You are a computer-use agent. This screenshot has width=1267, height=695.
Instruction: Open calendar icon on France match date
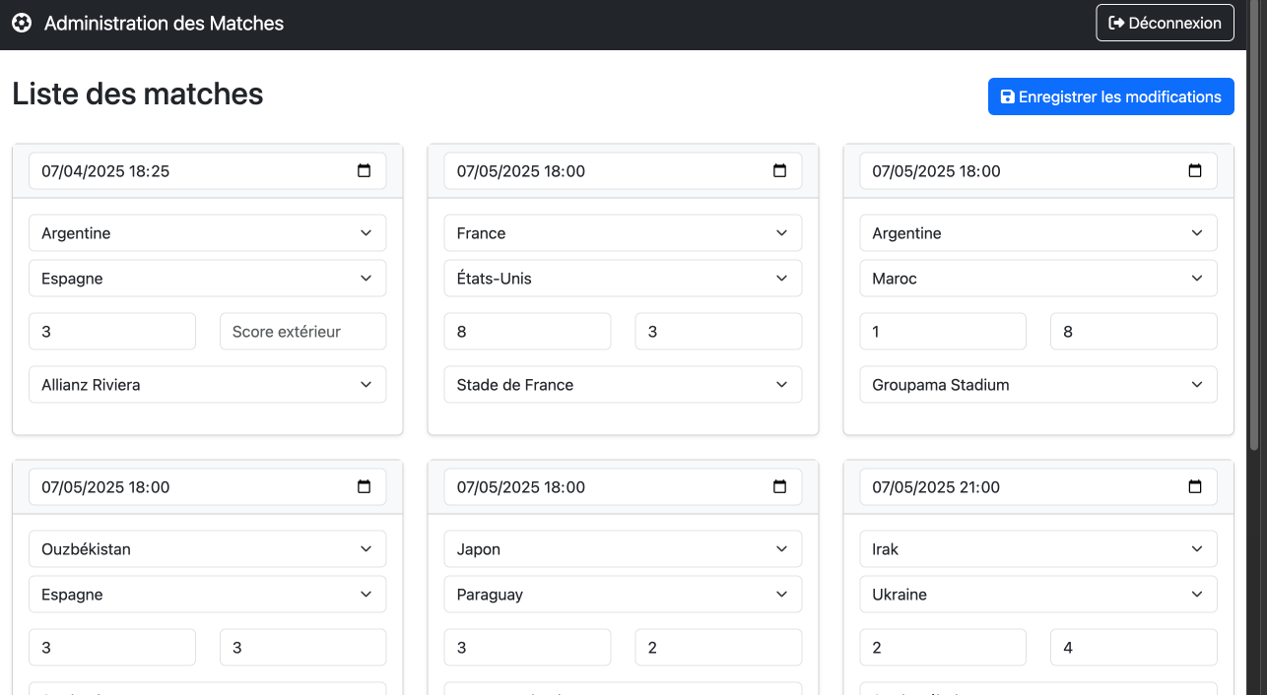779,170
